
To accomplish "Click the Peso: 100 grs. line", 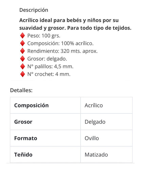I will point(44,36).
